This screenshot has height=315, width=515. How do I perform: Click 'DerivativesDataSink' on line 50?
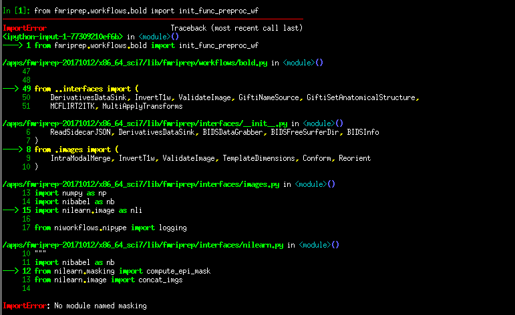pos(88,97)
